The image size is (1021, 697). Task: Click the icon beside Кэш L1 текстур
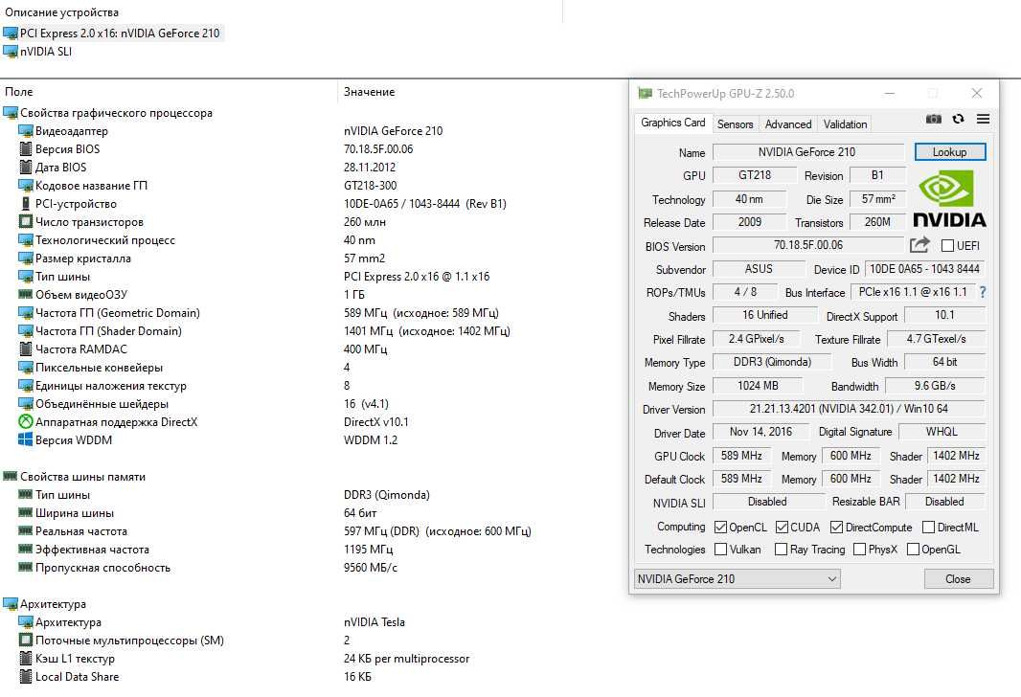tap(26, 659)
